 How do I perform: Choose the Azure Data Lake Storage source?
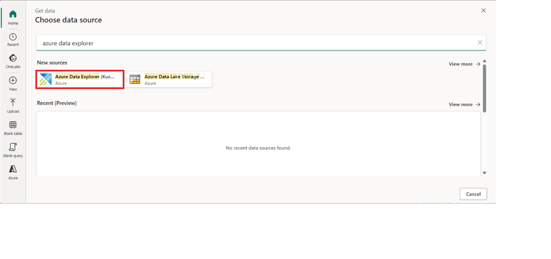tap(169, 80)
